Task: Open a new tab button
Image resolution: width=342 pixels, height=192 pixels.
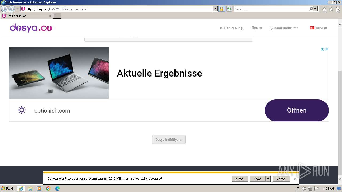Action: point(57,16)
